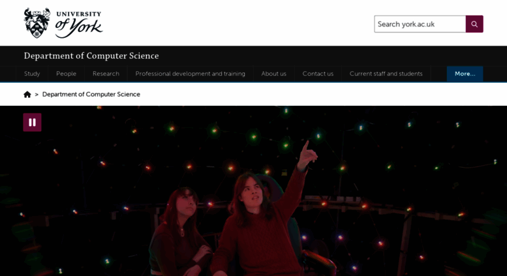
Task: Pause the hero video
Action: coord(32,122)
